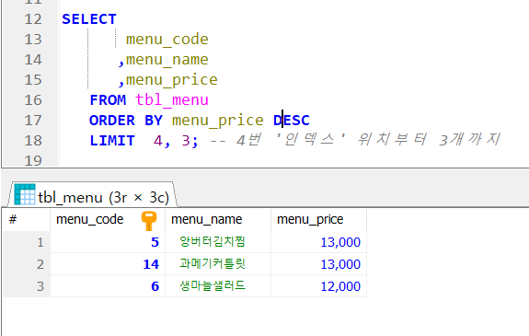This screenshot has height=336, width=529.
Task: Click menu_price in the ORDER BY clause
Action: pyautogui.click(x=218, y=121)
